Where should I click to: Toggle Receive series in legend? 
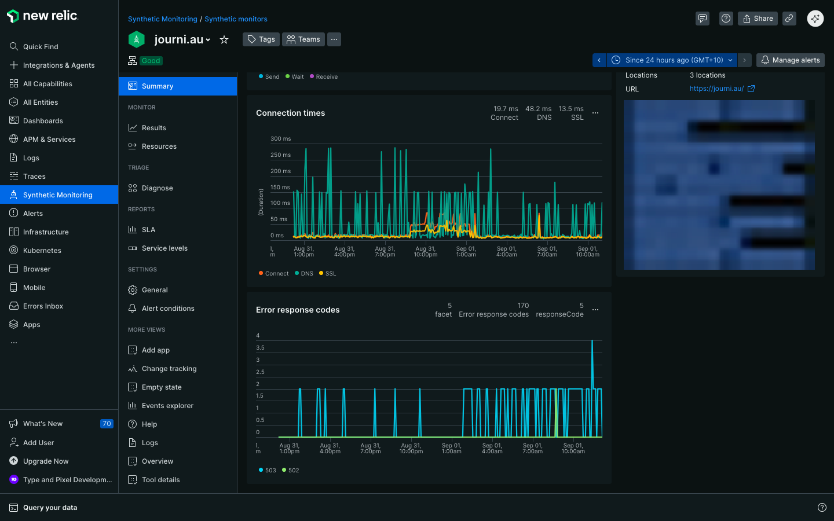[x=324, y=76]
